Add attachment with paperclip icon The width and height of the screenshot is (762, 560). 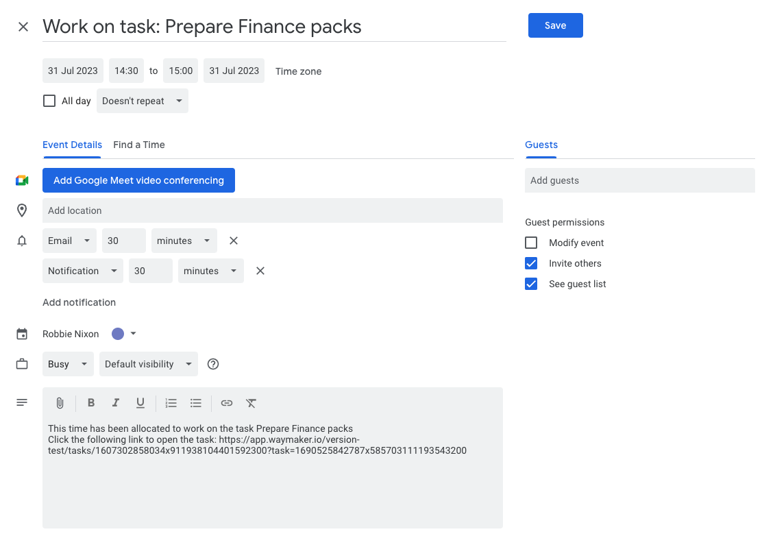60,403
